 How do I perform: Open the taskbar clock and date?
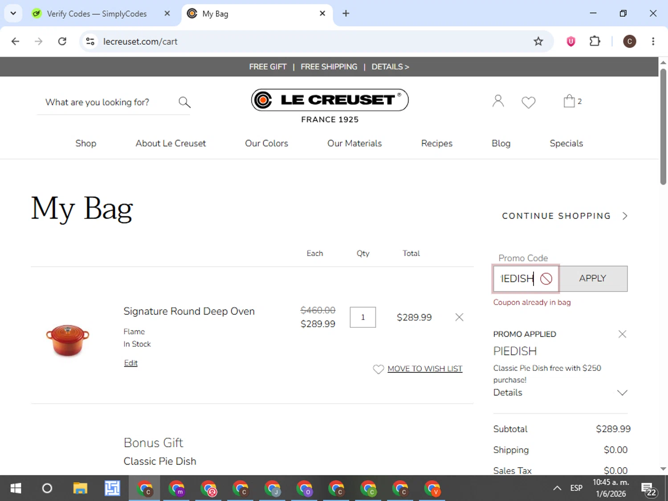coord(611,488)
